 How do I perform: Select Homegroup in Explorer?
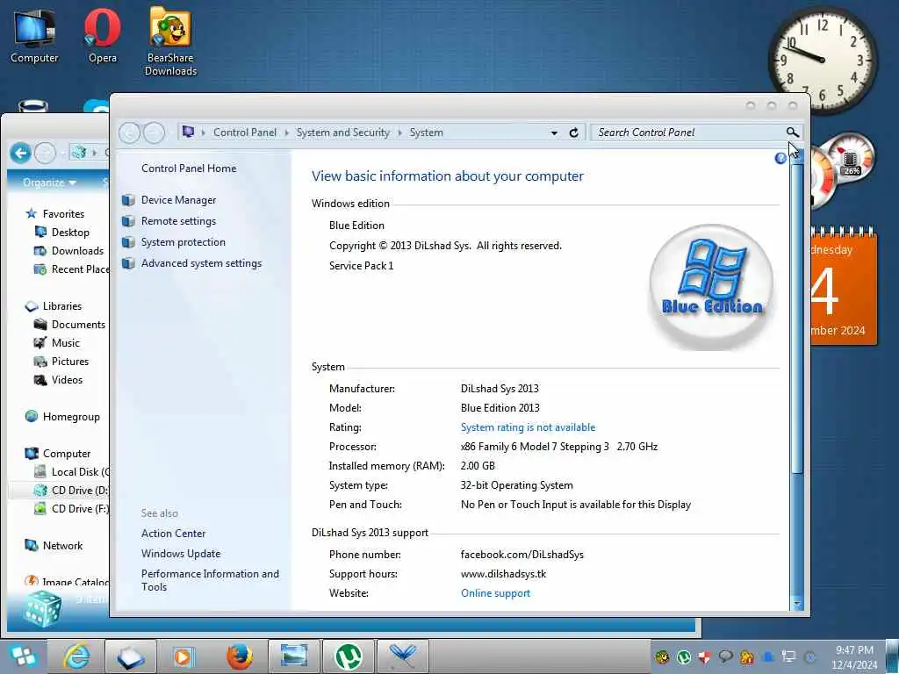pos(71,417)
